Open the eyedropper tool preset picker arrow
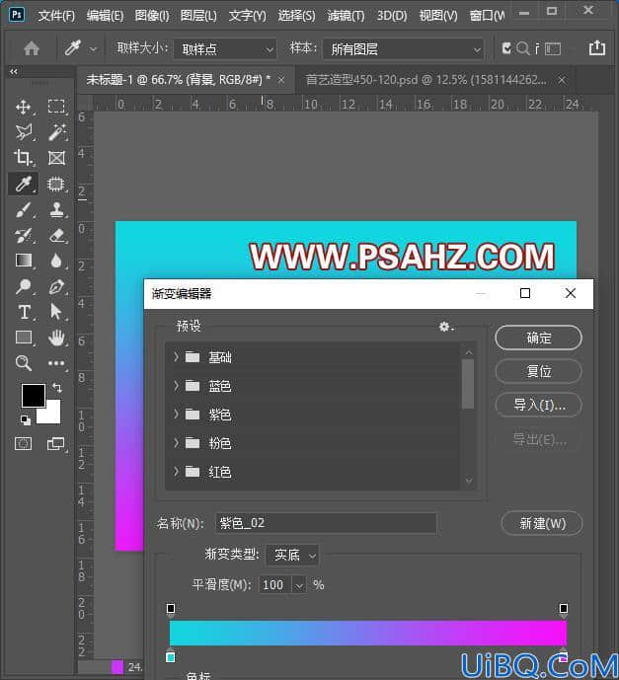 point(93,49)
